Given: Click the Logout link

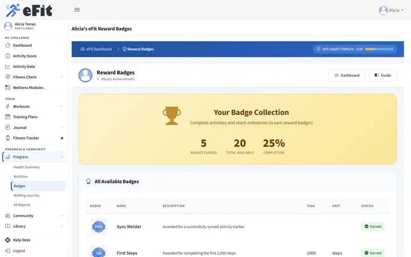Looking at the screenshot, I should tap(19, 251).
